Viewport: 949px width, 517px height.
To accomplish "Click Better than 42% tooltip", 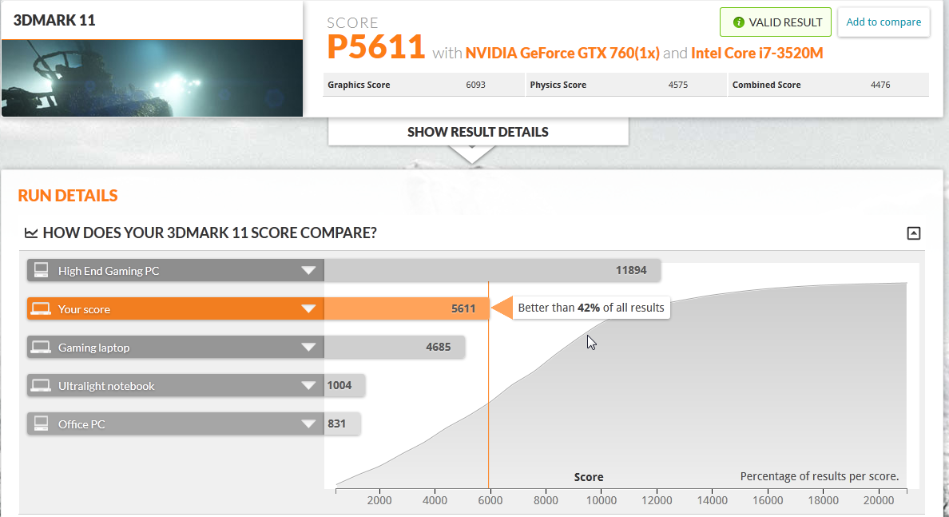I will [591, 308].
